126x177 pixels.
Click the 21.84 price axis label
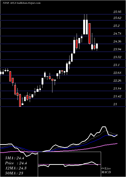click(x=117, y=88)
